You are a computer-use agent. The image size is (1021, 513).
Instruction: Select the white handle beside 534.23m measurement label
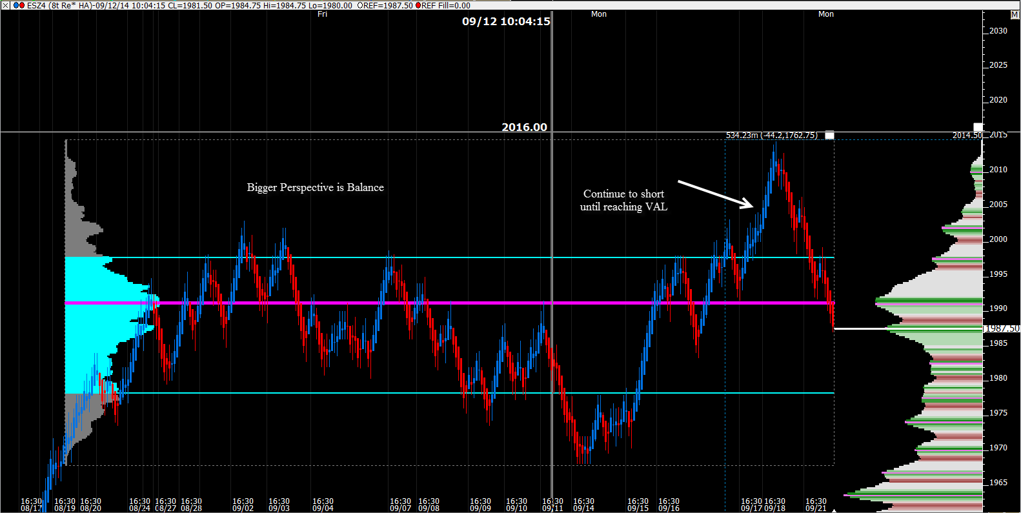click(829, 136)
